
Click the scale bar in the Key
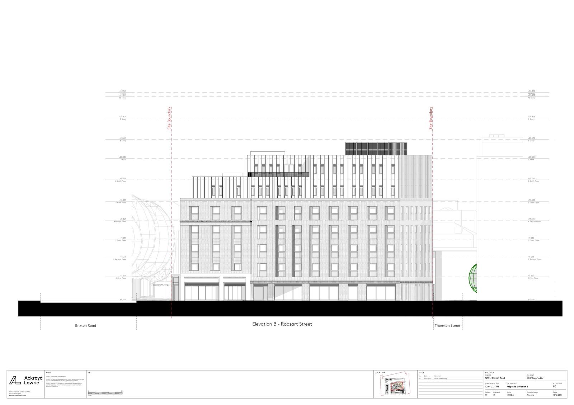[106, 394]
